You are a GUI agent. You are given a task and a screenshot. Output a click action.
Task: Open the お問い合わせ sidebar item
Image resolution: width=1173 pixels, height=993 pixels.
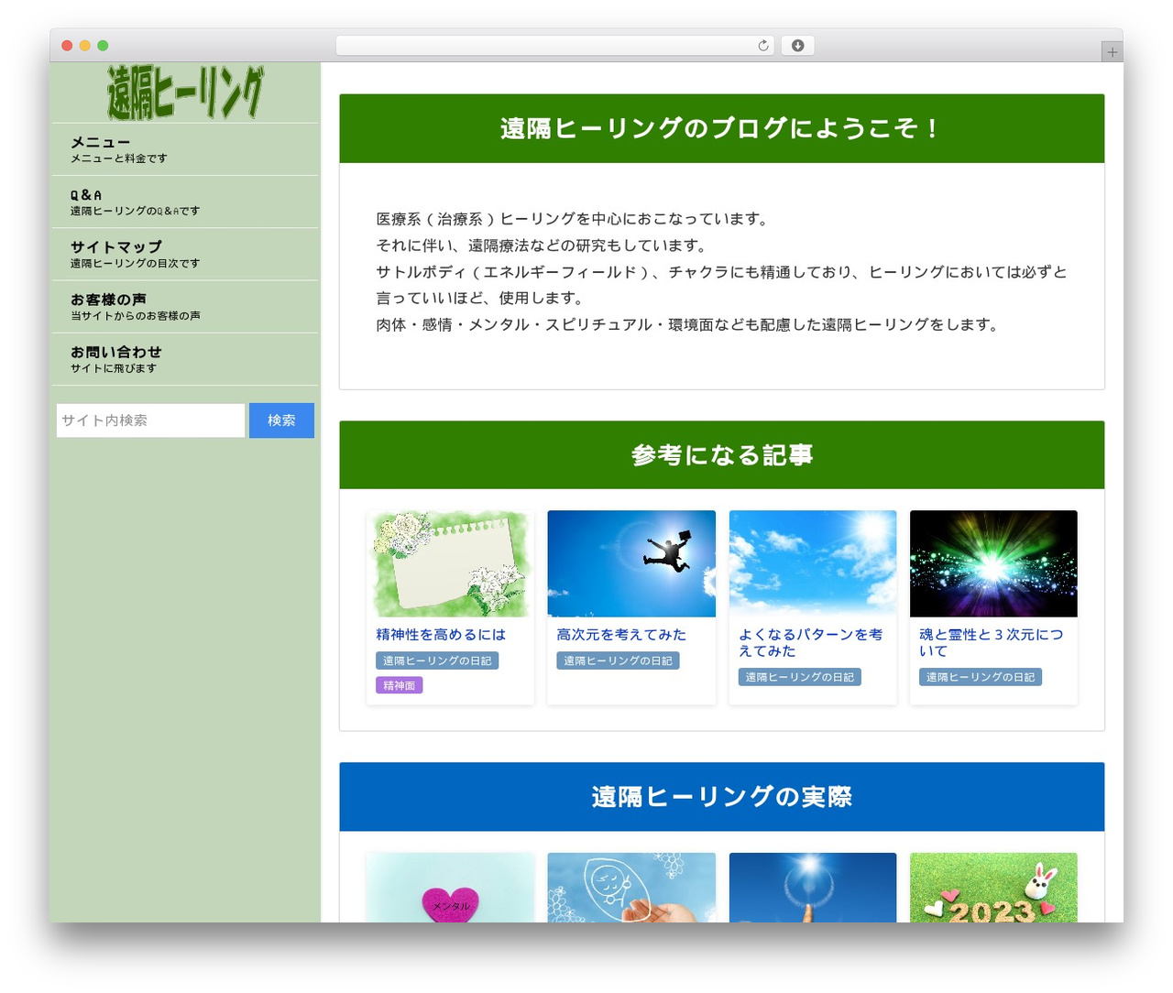185,358
